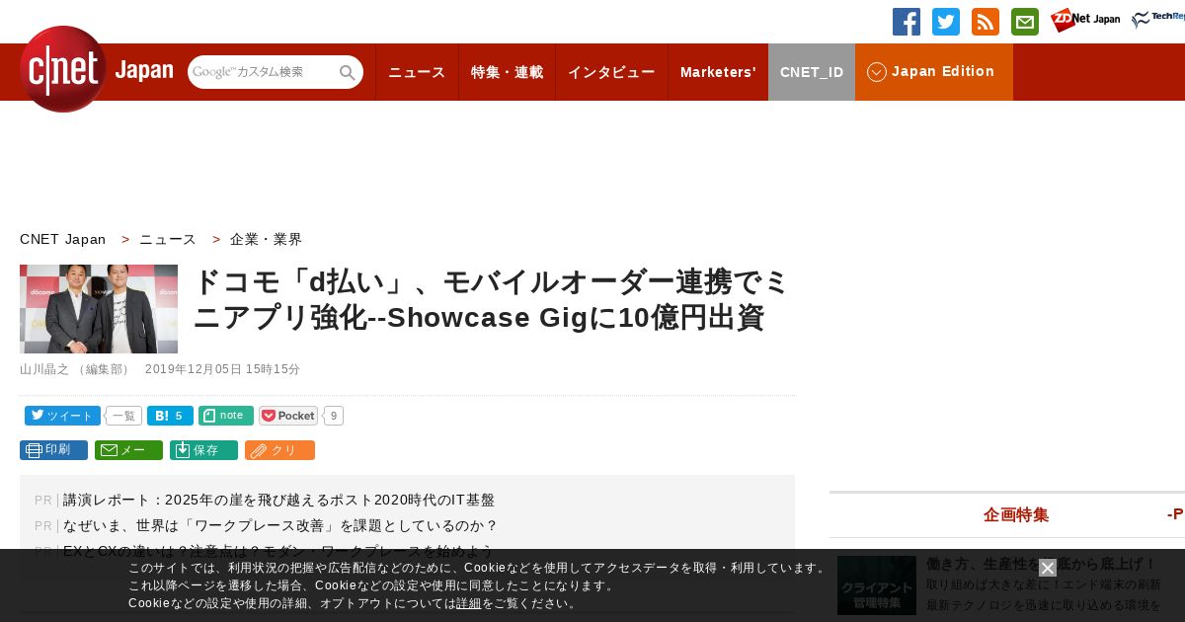Click the green mail newsletter icon
Image resolution: width=1185 pixels, height=622 pixels.
[x=1025, y=22]
